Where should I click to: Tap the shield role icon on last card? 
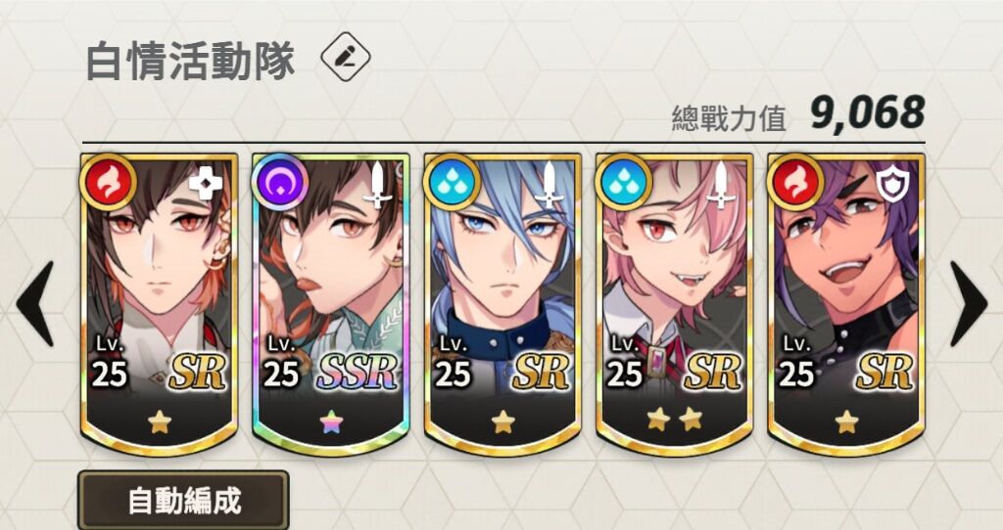pyautogui.click(x=892, y=184)
